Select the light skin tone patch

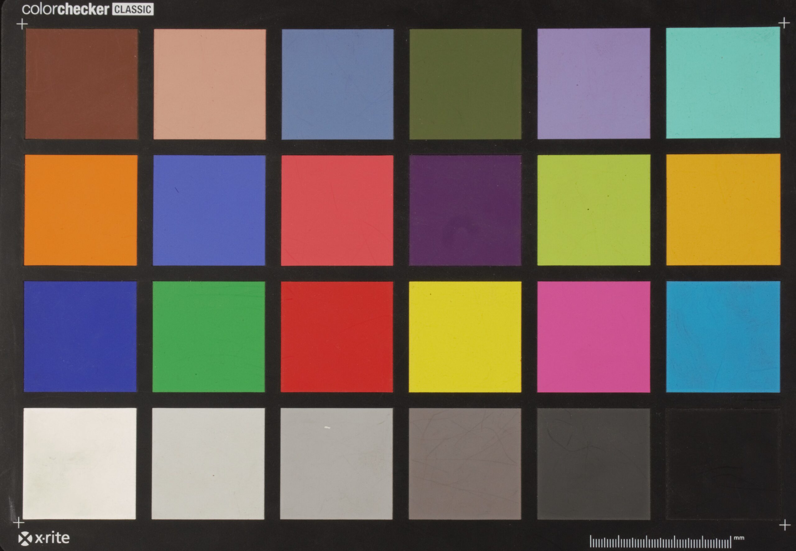tap(210, 84)
